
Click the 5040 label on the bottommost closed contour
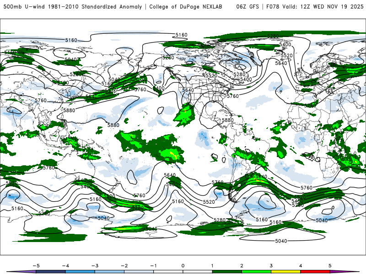(281, 241)
